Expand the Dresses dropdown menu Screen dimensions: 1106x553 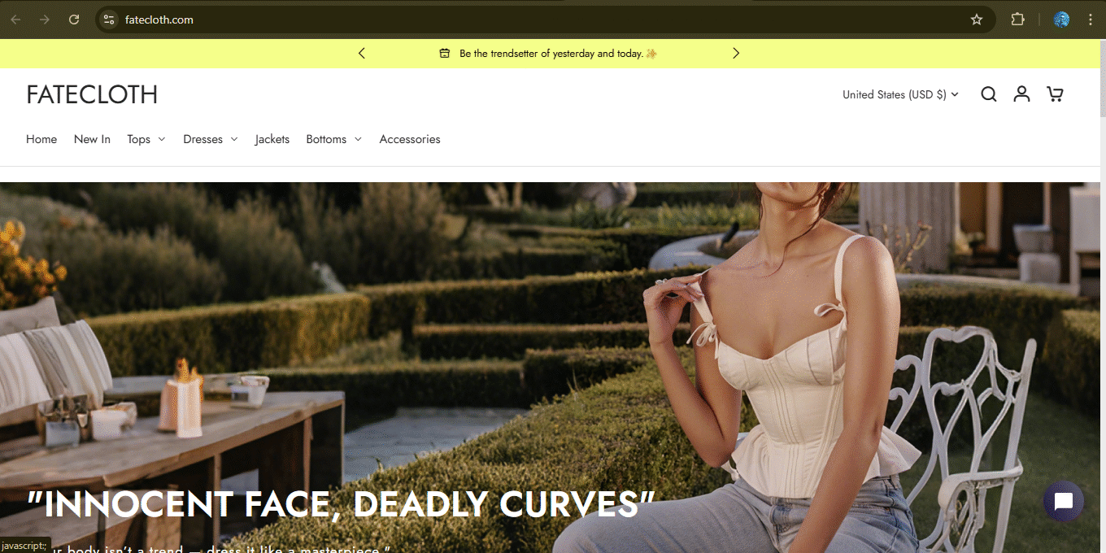pos(211,139)
